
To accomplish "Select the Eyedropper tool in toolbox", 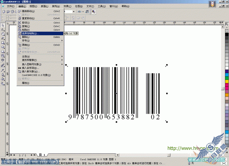I will (x=3, y=70).
